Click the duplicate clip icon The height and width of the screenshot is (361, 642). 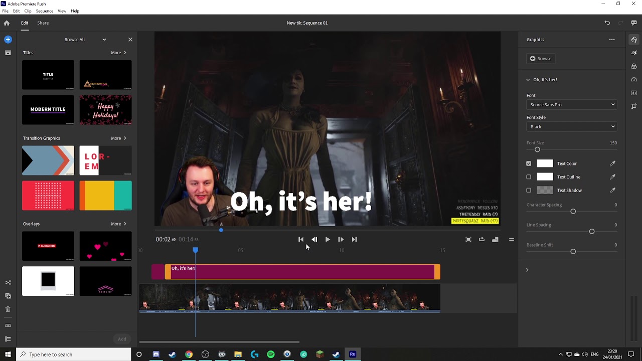[8, 296]
